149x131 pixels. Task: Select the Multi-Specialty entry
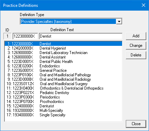click(63, 110)
